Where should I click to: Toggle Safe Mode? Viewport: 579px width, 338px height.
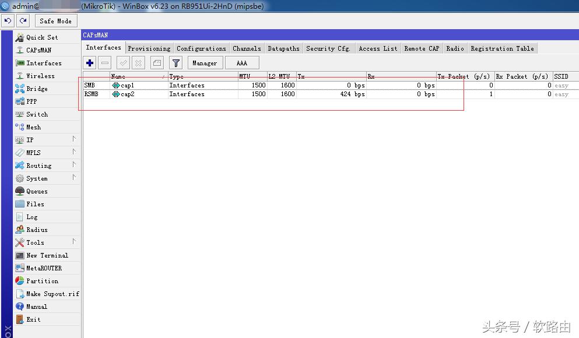55,21
